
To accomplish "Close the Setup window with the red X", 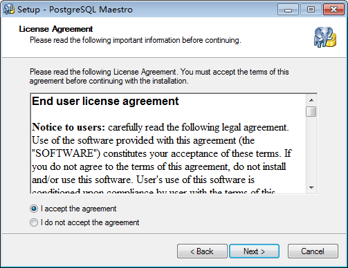I will pyautogui.click(x=333, y=10).
